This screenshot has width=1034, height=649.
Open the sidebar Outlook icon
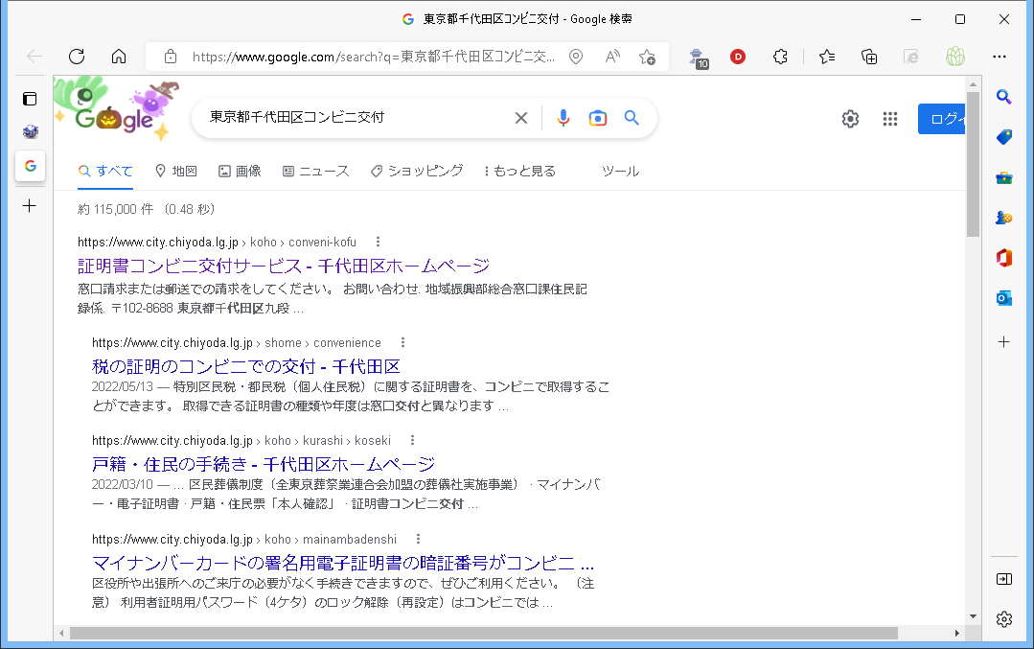click(1003, 298)
